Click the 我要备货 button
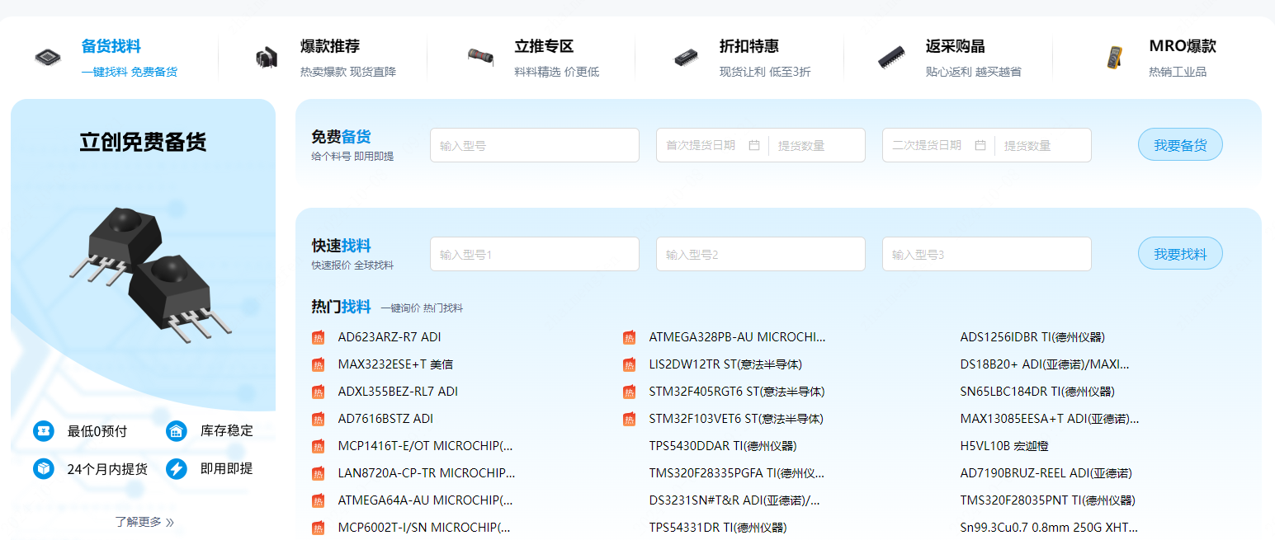Viewport: 1275px width, 540px height. [1180, 145]
